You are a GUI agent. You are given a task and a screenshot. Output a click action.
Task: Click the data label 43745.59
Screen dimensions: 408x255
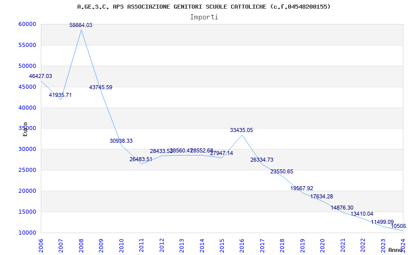(x=100, y=87)
